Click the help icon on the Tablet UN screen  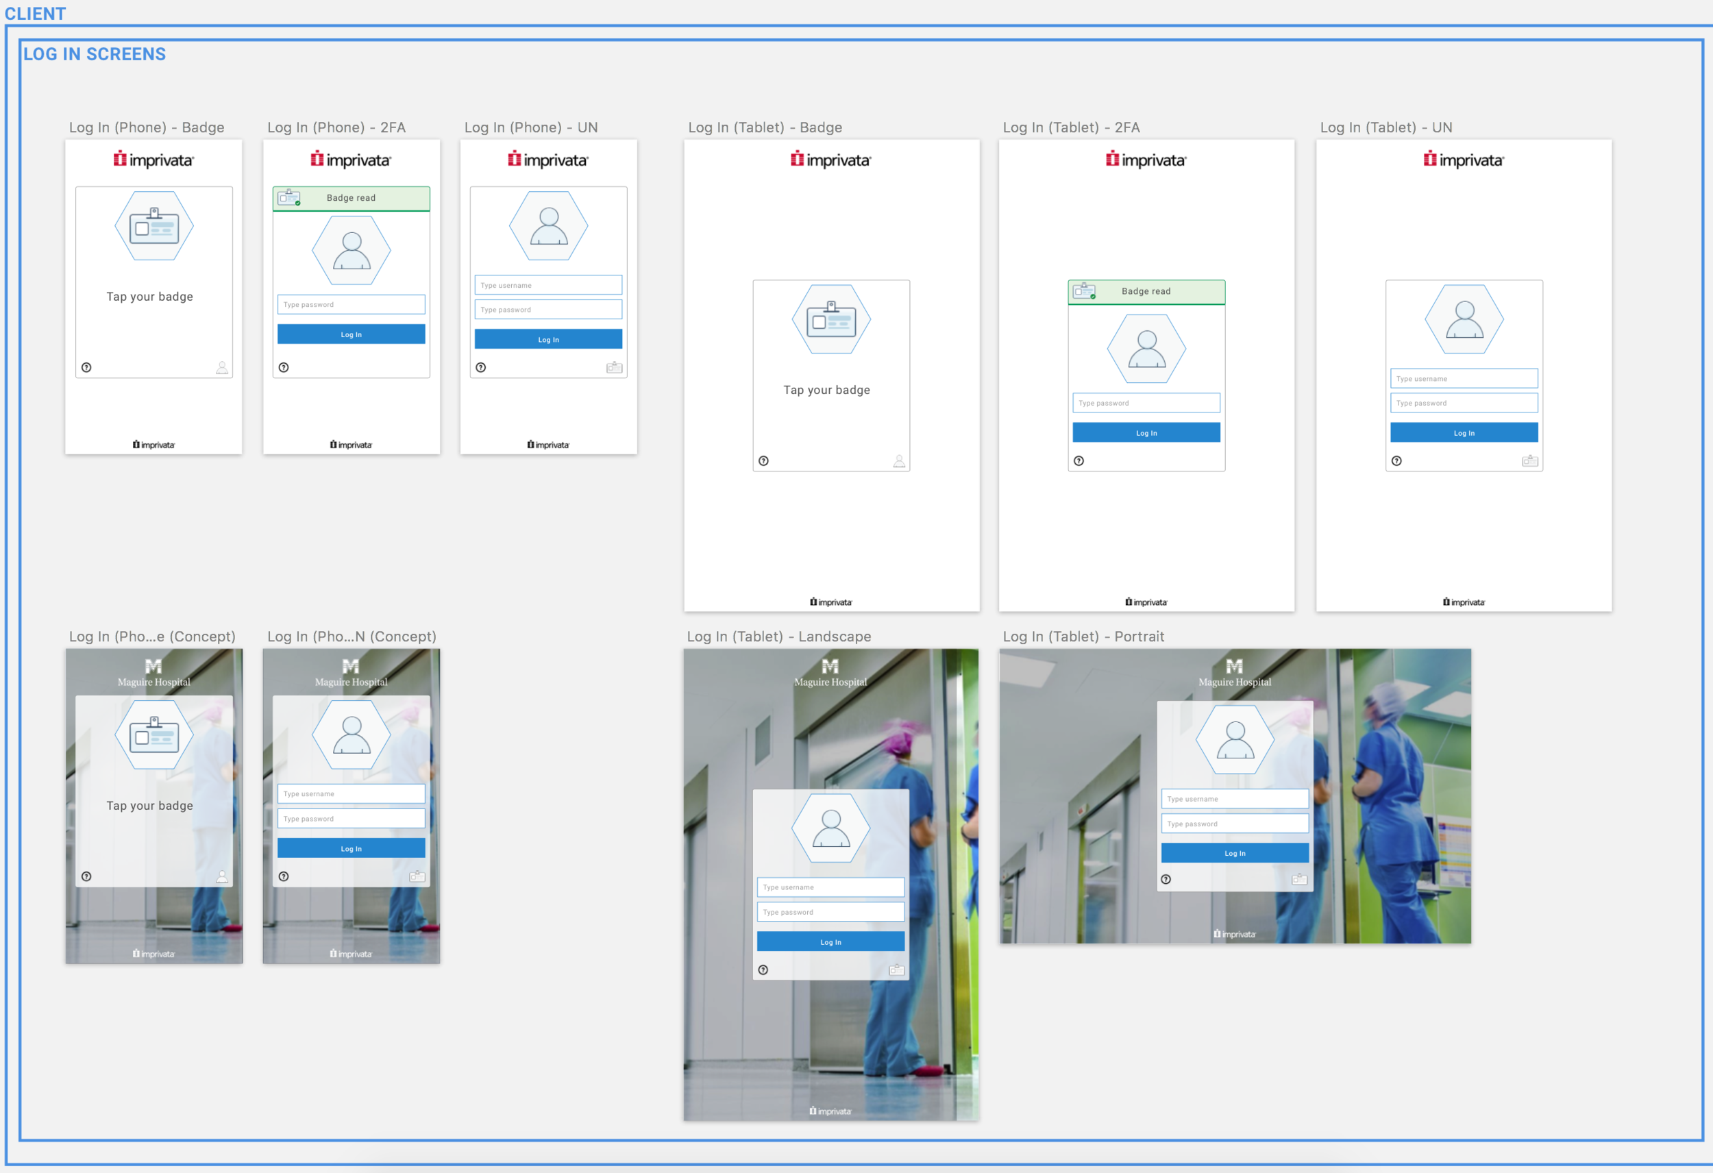pos(1397,460)
